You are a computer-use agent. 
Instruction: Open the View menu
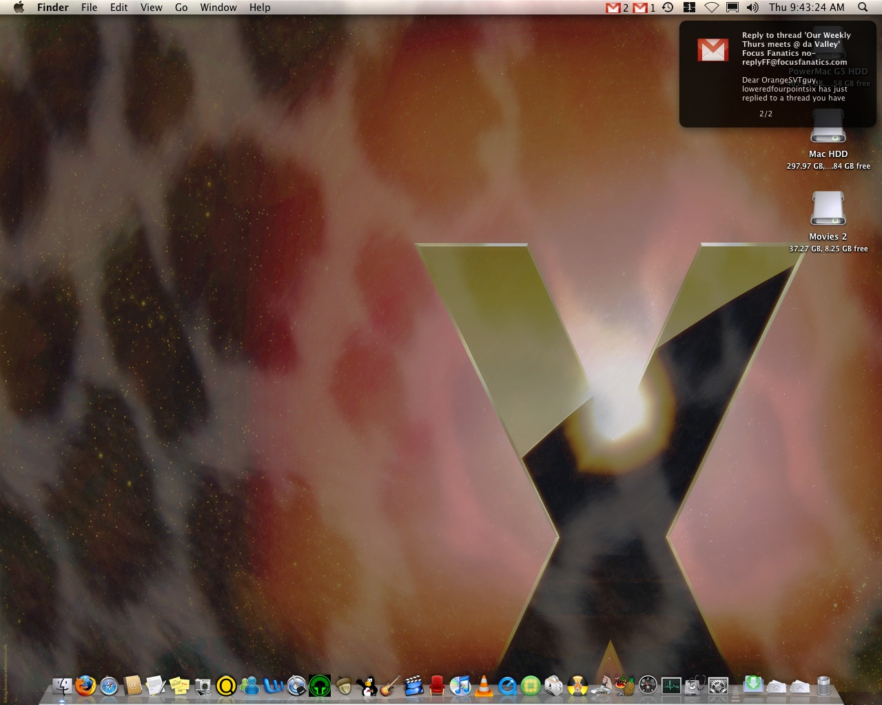[x=152, y=8]
